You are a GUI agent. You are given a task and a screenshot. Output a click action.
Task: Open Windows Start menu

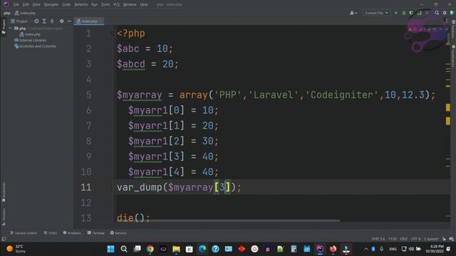[x=111, y=249]
